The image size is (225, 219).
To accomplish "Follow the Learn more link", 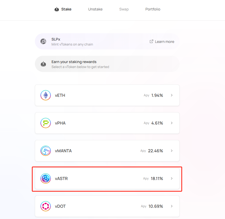I will 164,42.
